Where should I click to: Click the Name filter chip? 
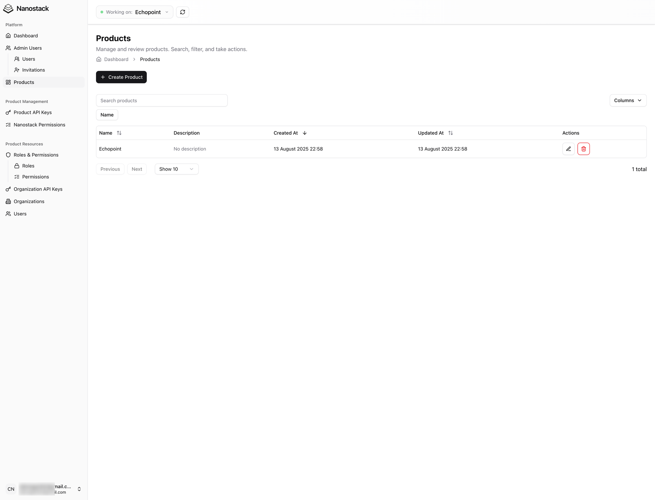107,115
